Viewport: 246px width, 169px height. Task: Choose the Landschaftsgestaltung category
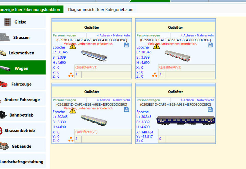22,162
